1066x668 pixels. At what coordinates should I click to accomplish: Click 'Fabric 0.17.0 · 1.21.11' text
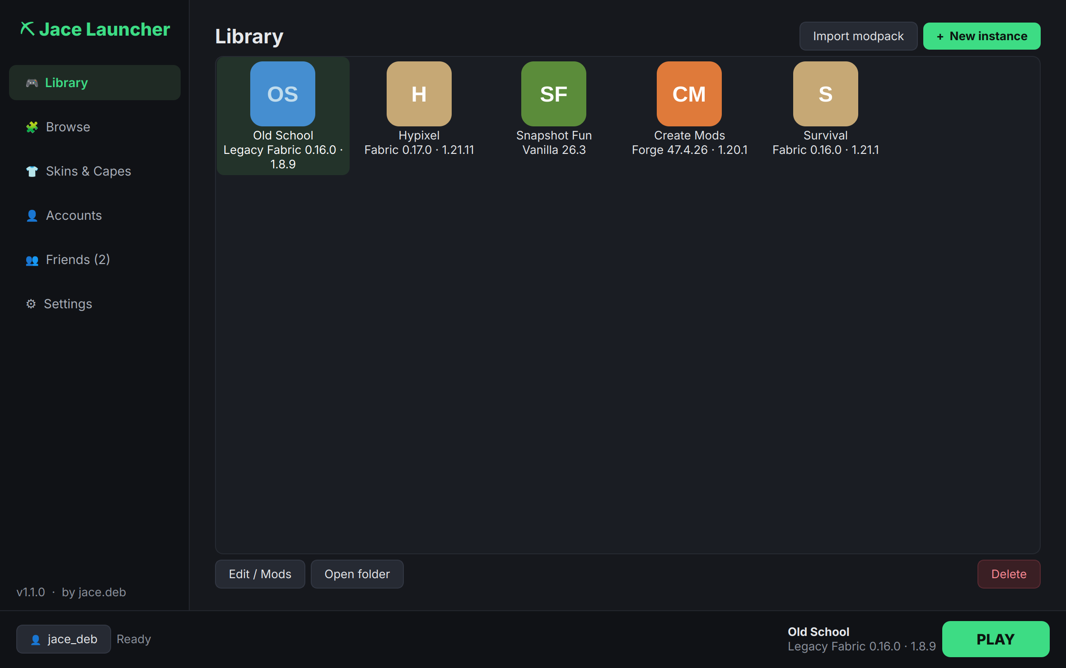tap(419, 150)
